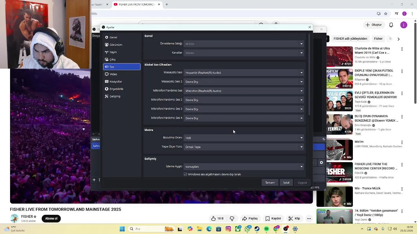Select the Fisher filter chip

point(378,39)
